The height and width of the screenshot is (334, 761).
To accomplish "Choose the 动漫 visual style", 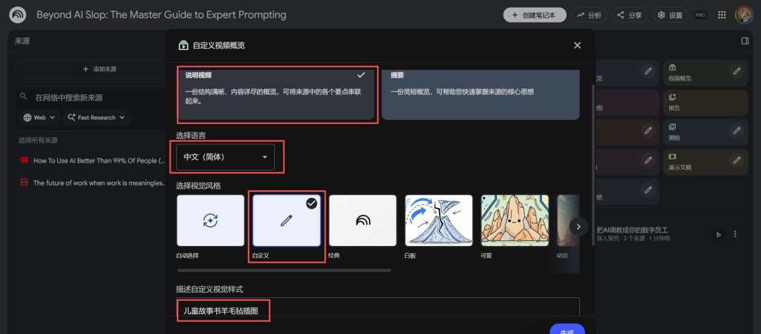I will (x=569, y=221).
